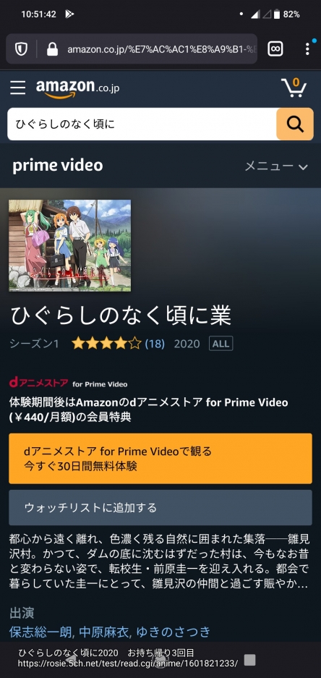Open the (18) reviews link
The image size is (321, 678).
coord(155,344)
